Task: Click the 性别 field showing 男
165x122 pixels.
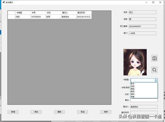Action: 143,19
